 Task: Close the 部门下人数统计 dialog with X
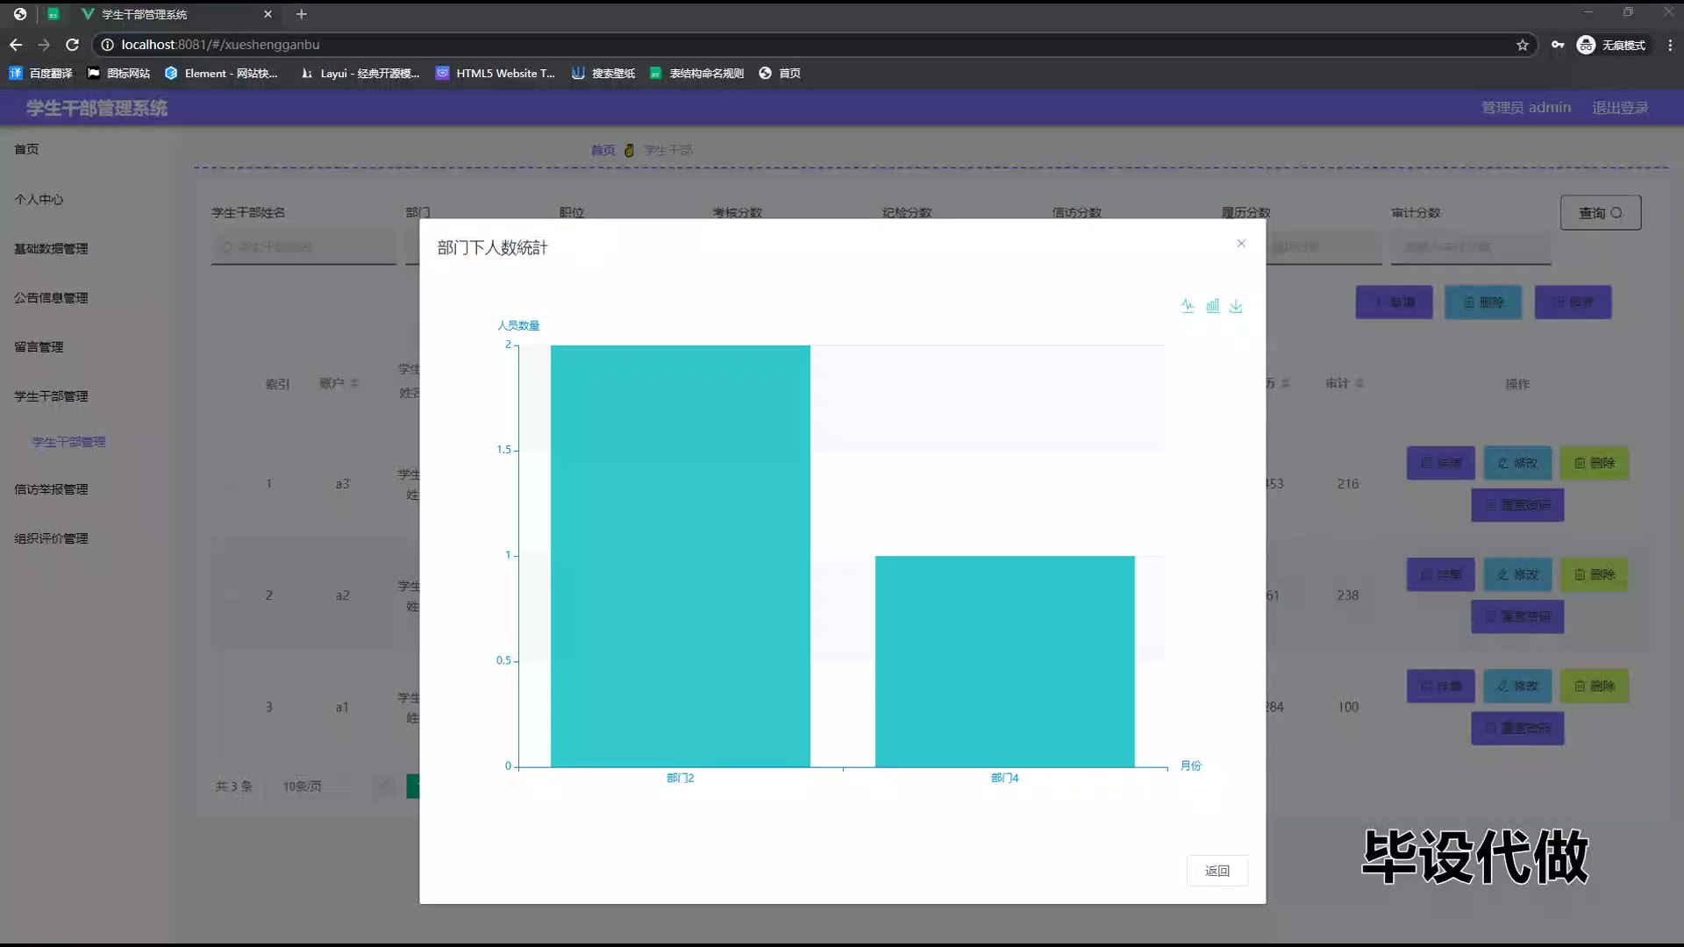(1241, 244)
